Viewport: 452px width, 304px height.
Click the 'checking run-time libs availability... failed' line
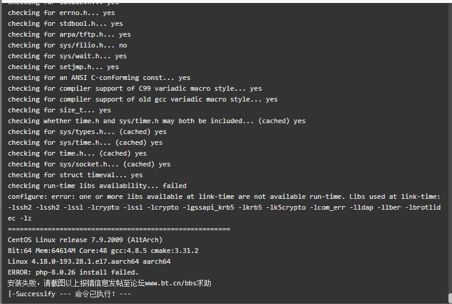97,186
